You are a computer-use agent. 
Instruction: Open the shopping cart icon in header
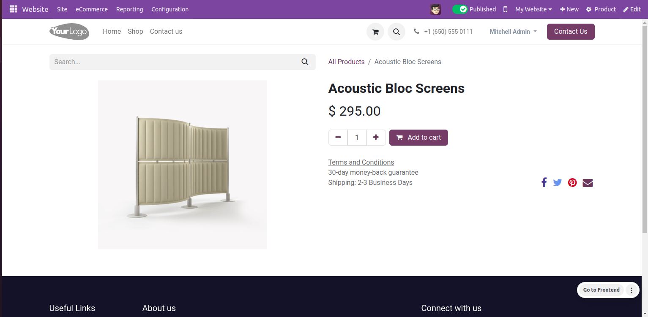375,32
